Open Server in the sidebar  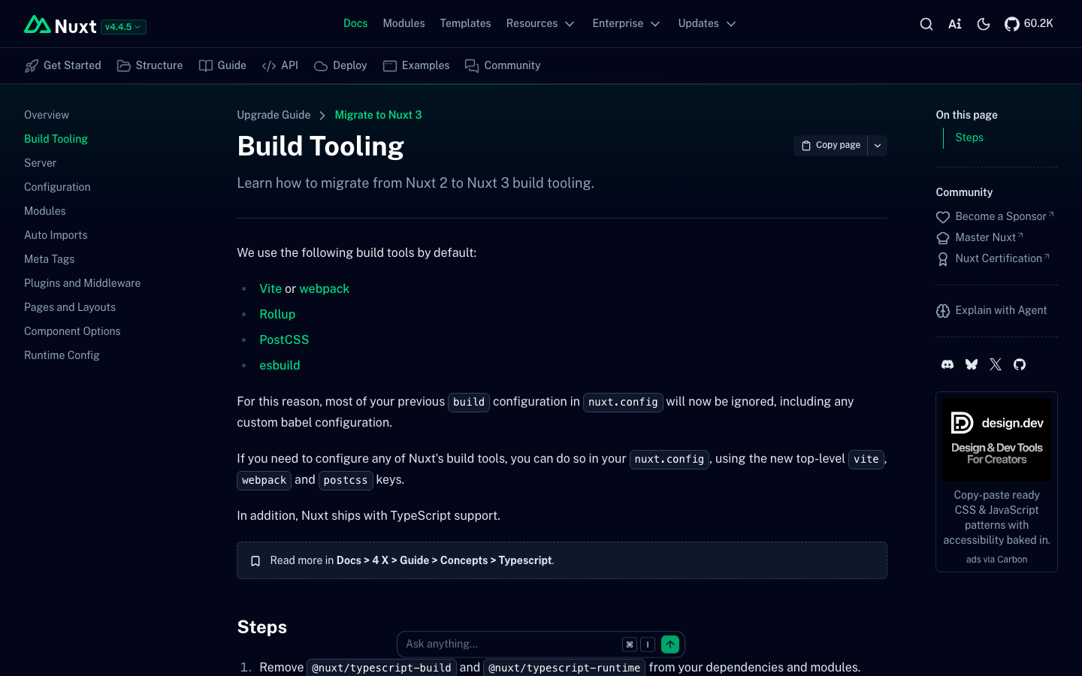click(x=40, y=163)
